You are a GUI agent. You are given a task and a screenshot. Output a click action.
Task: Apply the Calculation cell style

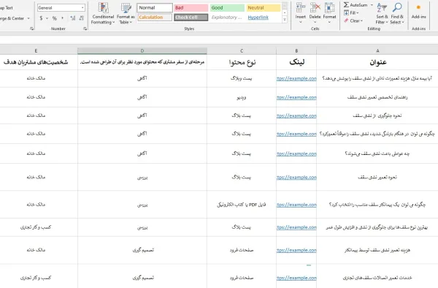pyautogui.click(x=155, y=18)
